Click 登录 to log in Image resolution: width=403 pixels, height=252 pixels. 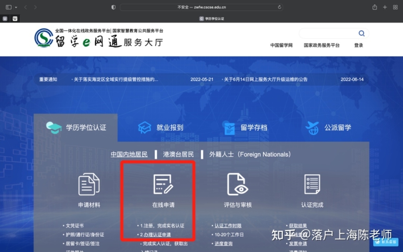(x=359, y=45)
